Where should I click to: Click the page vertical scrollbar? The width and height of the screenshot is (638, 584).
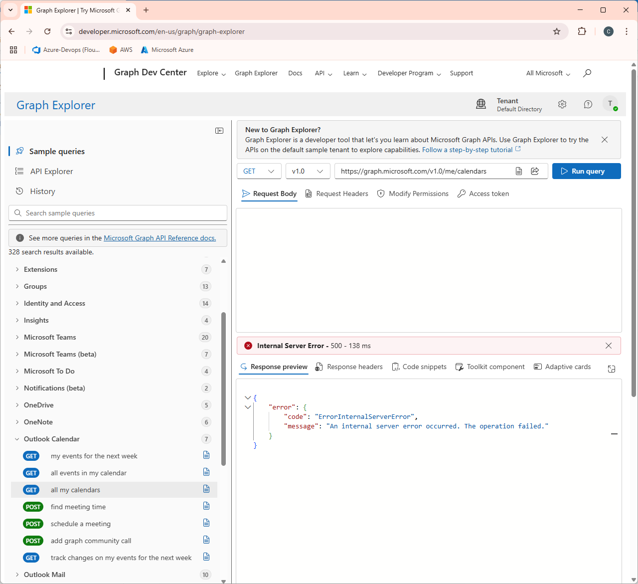pyautogui.click(x=634, y=233)
